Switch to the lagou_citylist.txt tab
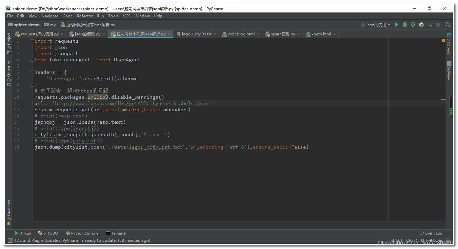458x249 pixels. [196, 34]
